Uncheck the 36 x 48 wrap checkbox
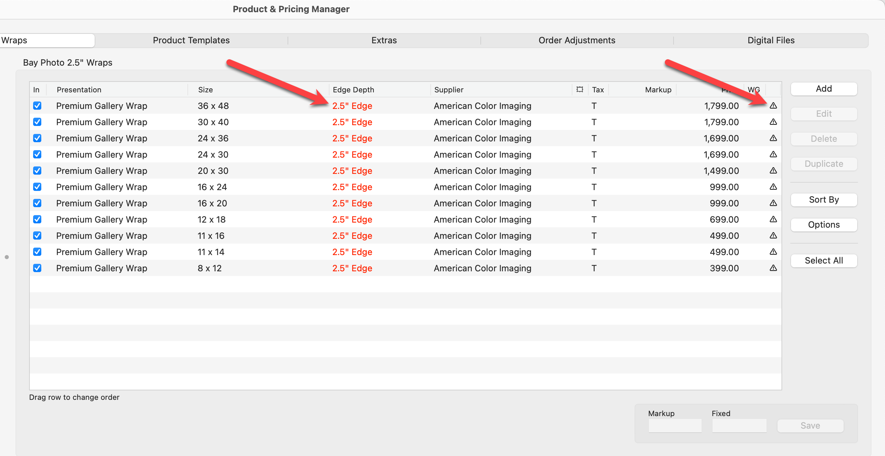The width and height of the screenshot is (885, 456). coord(37,106)
